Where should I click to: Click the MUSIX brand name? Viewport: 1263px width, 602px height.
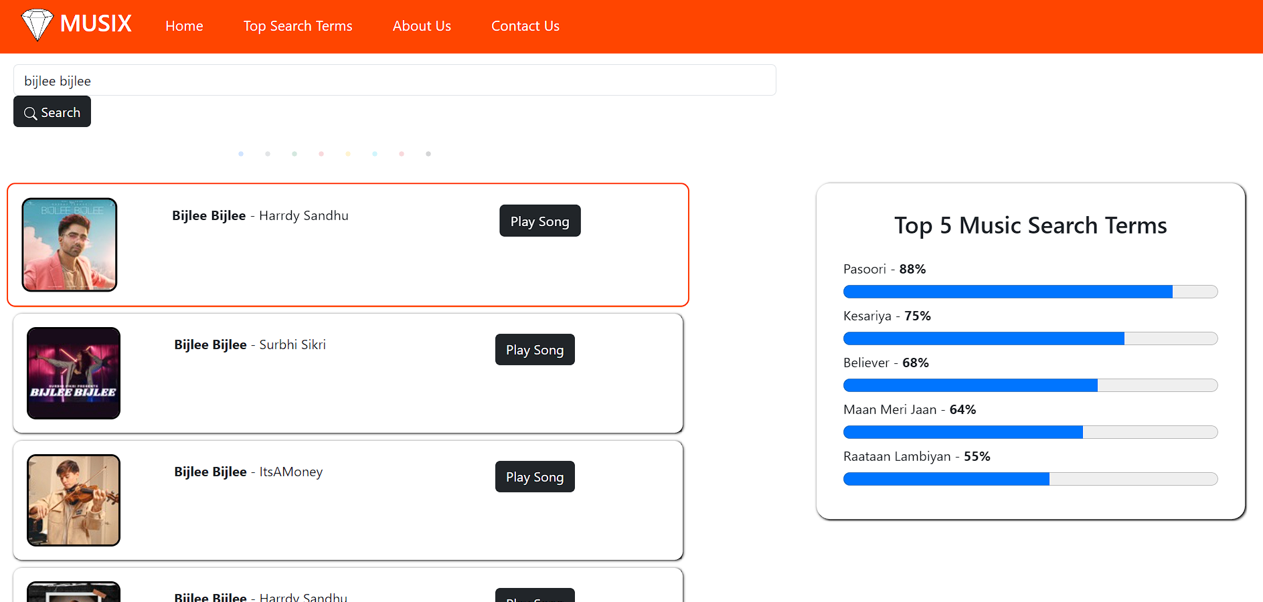(96, 24)
